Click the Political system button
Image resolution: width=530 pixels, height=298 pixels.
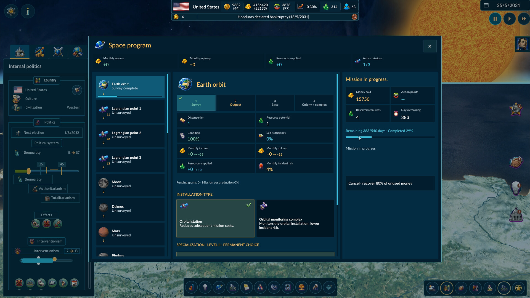pos(47,143)
